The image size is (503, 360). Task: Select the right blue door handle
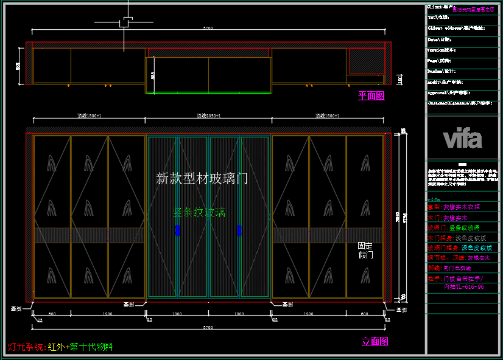click(x=239, y=230)
